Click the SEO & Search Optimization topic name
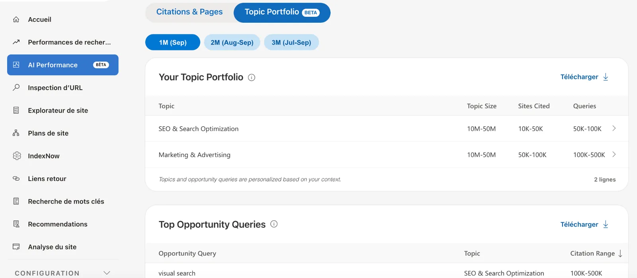 [199, 129]
